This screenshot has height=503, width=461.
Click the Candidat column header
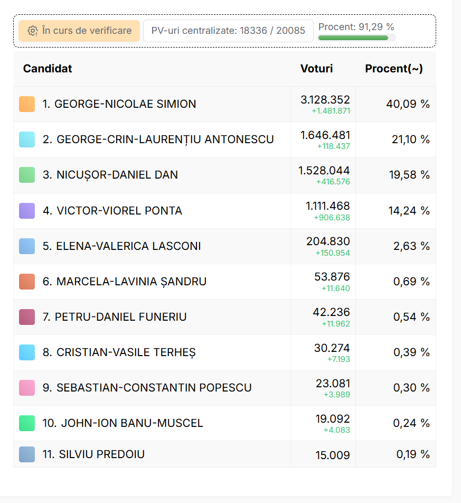coord(48,69)
